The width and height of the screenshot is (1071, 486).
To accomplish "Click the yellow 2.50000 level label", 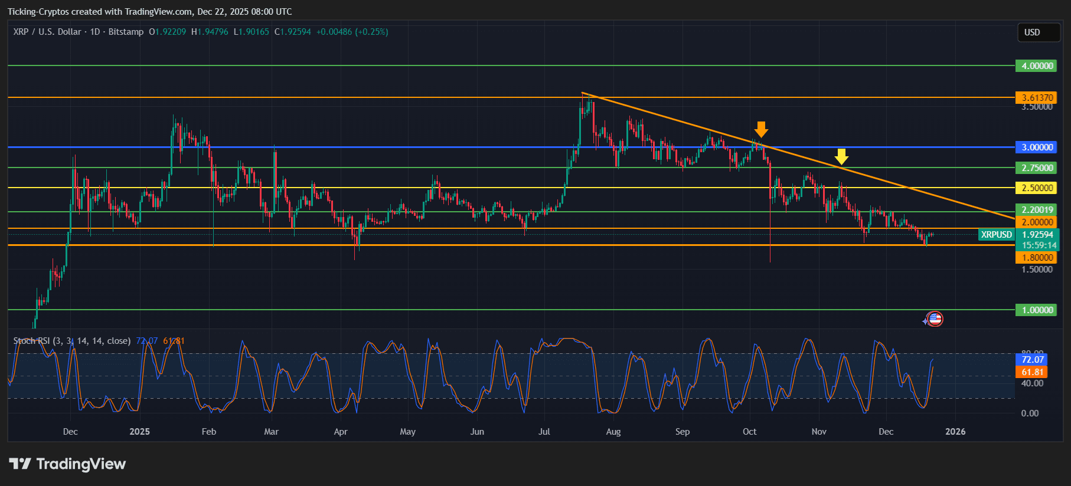I will pos(1037,188).
